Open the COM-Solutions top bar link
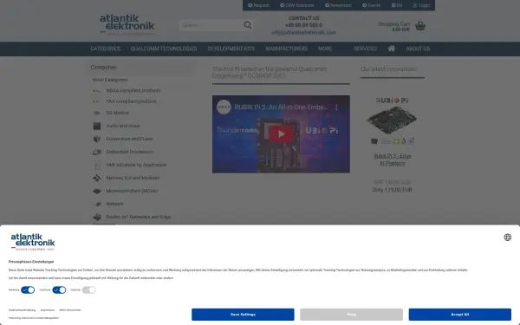Image resolution: width=520 pixels, height=325 pixels. [x=296, y=5]
